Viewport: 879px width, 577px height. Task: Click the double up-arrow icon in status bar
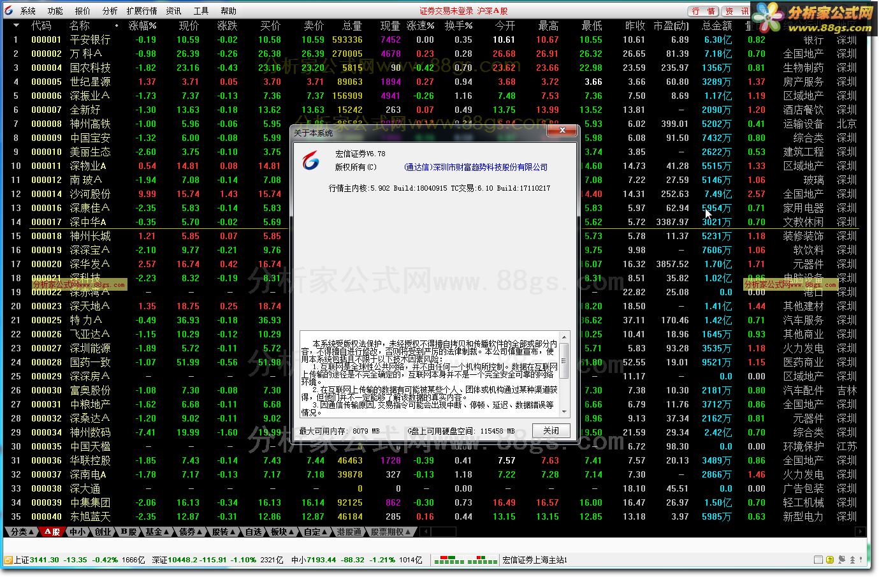853,560
